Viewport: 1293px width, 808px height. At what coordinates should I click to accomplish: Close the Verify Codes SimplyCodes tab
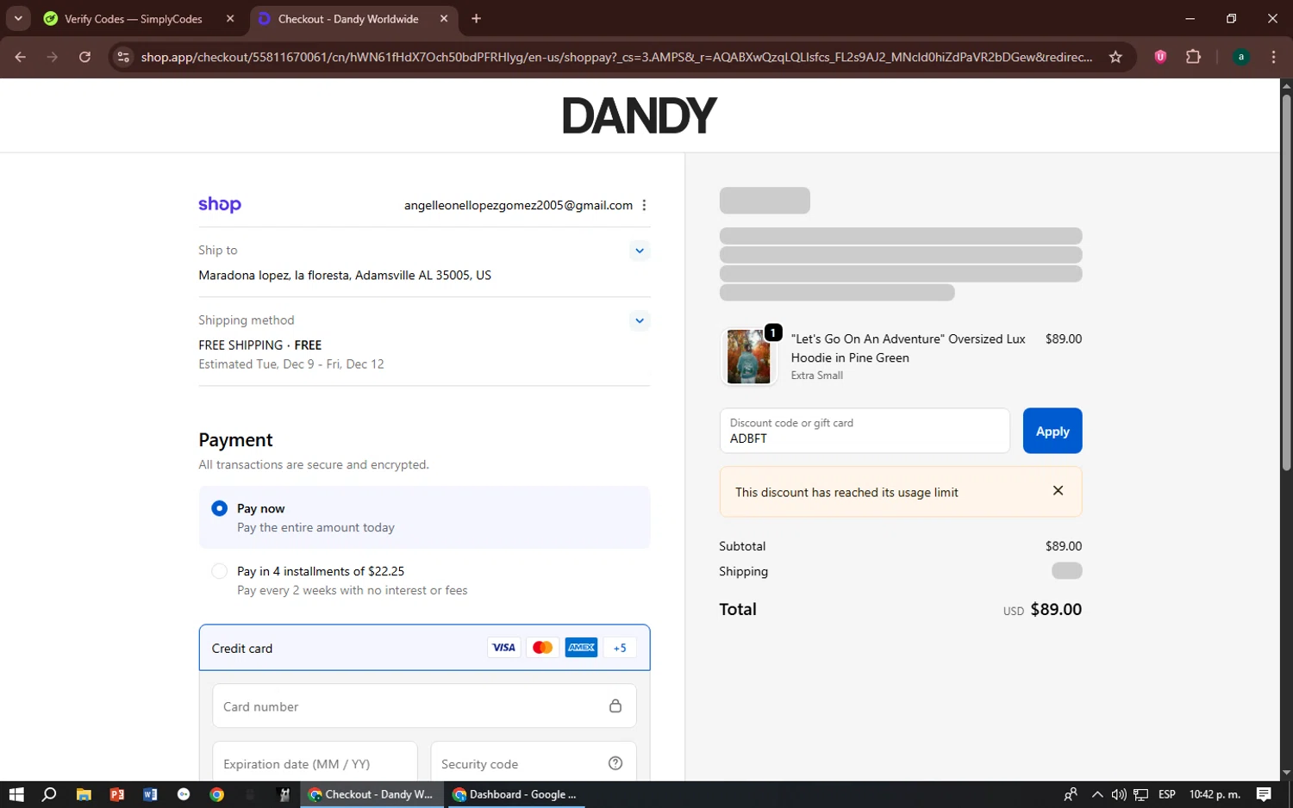230,19
